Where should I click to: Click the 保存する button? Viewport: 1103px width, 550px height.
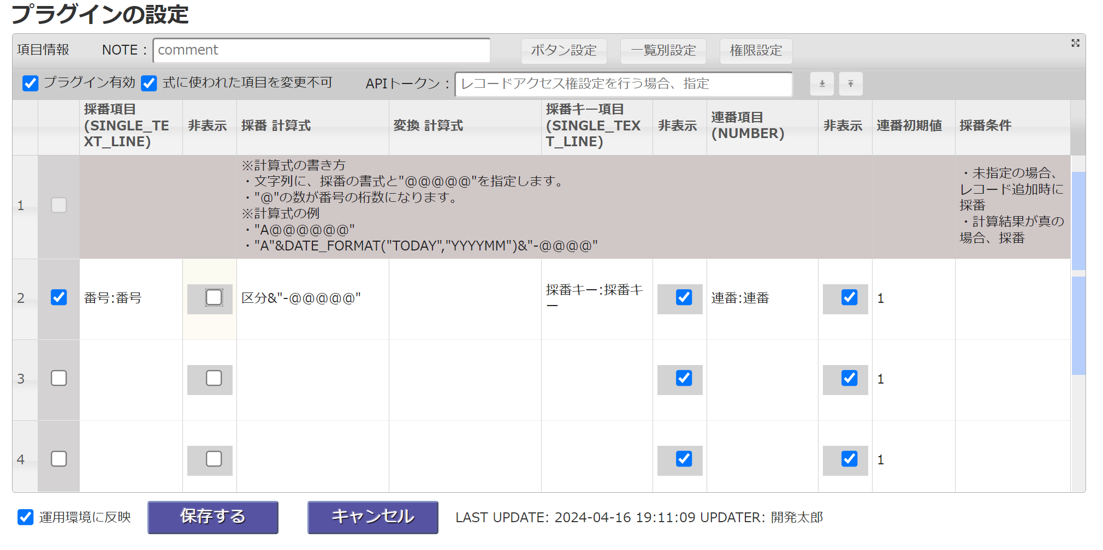point(213,517)
